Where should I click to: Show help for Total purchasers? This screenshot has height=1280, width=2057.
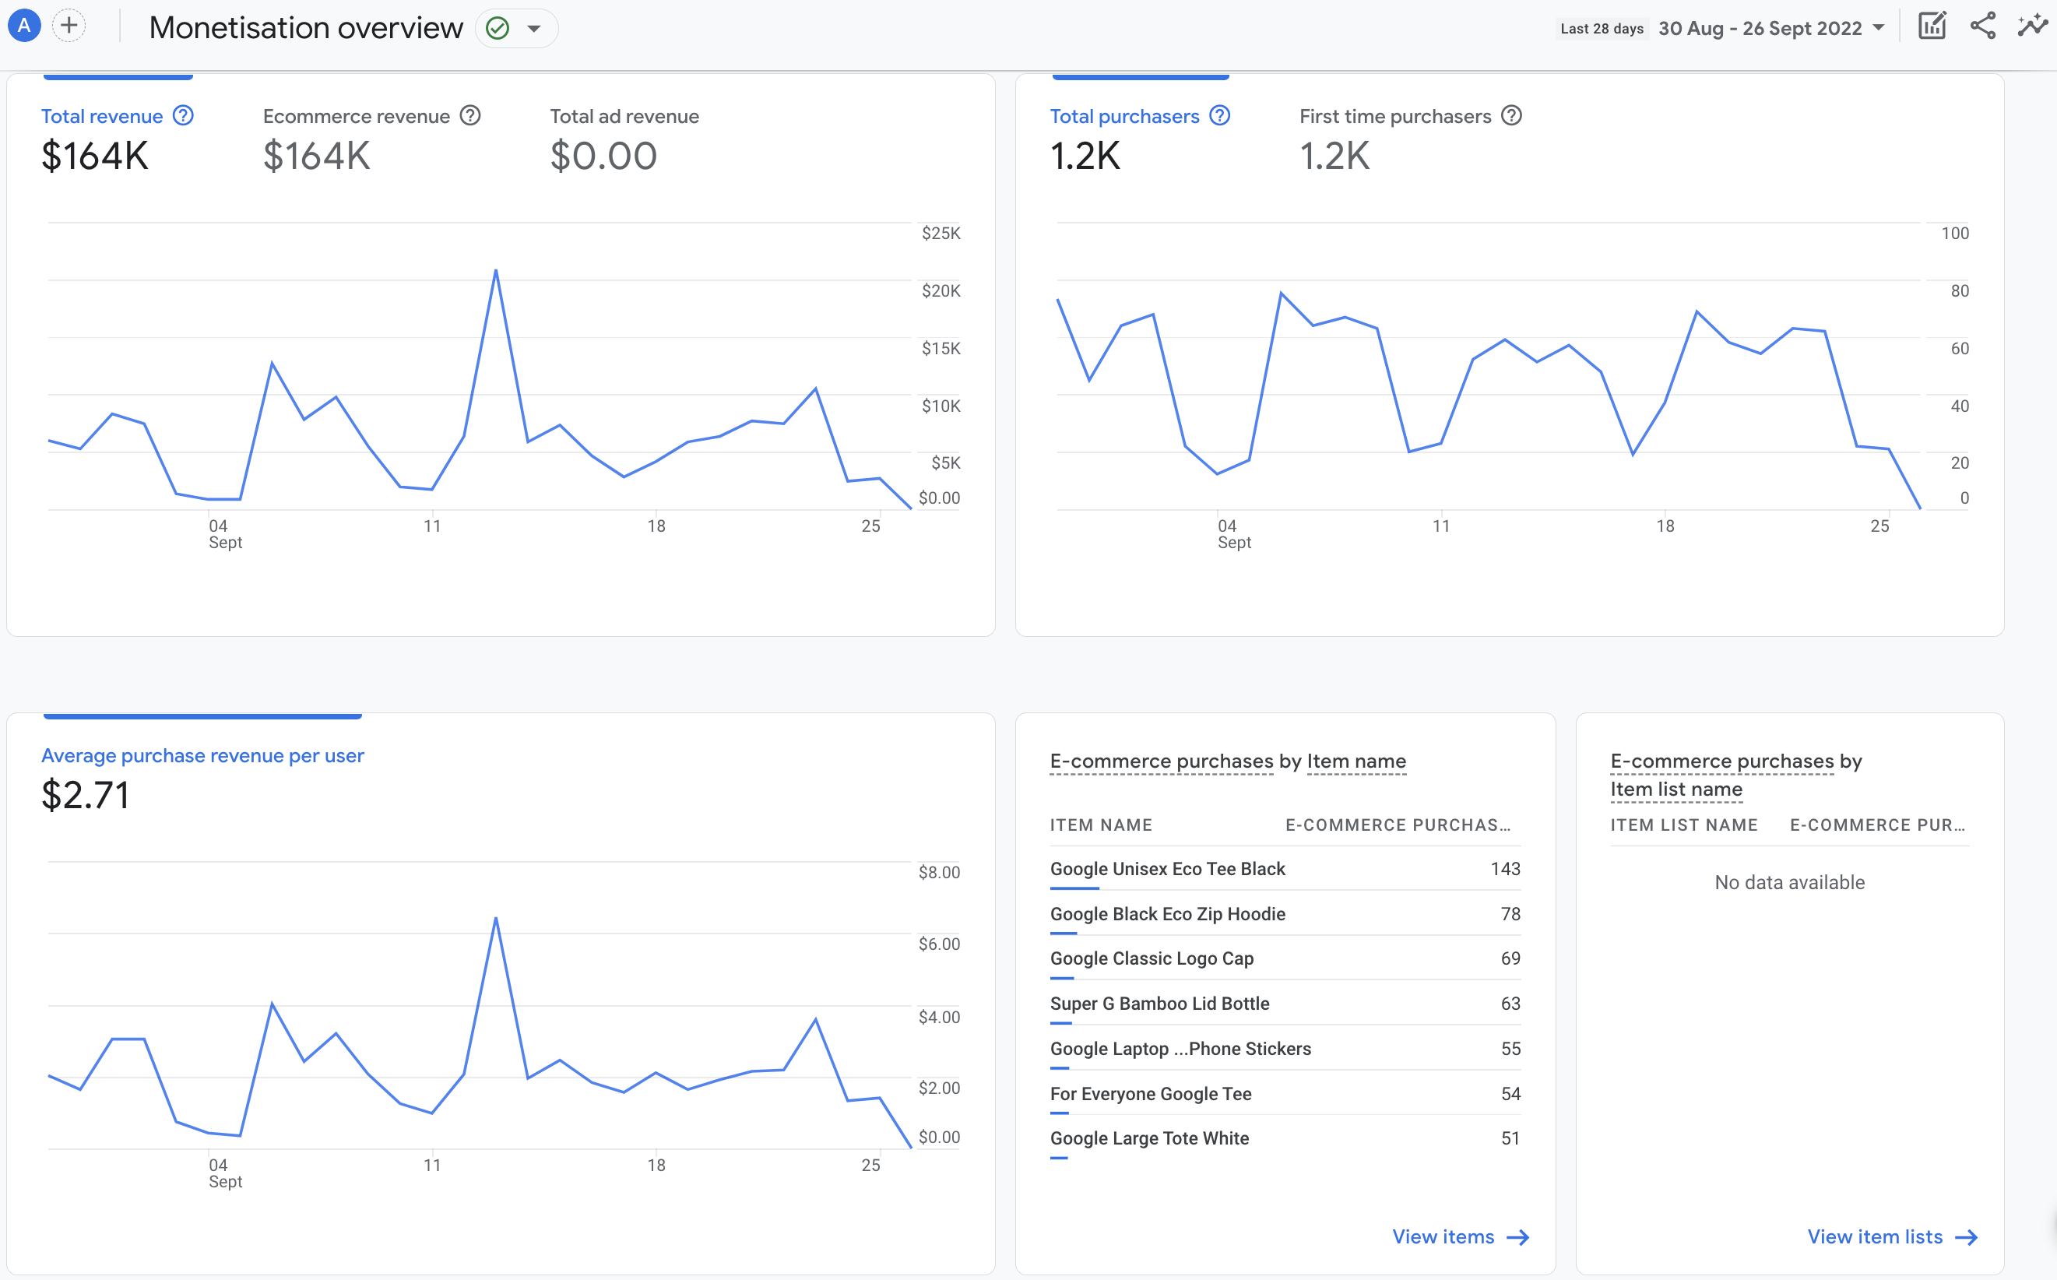click(1220, 115)
